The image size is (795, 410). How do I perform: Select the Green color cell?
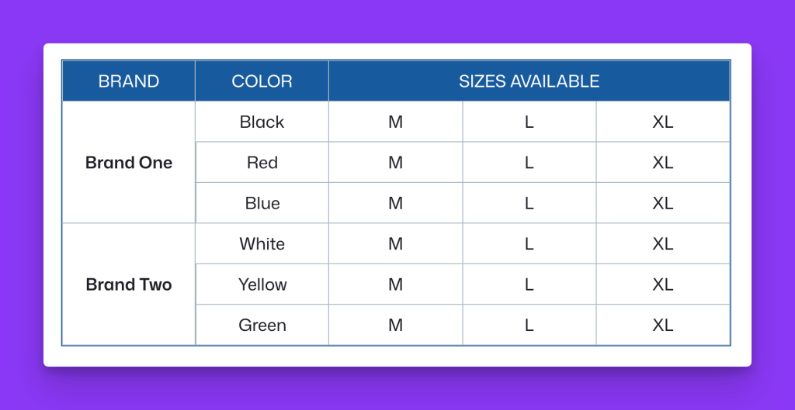[262, 325]
